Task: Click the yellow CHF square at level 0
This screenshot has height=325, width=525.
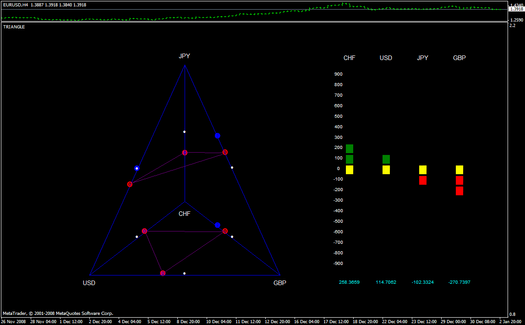Action: [350, 170]
